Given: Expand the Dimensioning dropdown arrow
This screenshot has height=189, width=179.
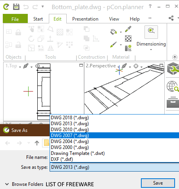Looking at the screenshot, I should coord(151,50).
